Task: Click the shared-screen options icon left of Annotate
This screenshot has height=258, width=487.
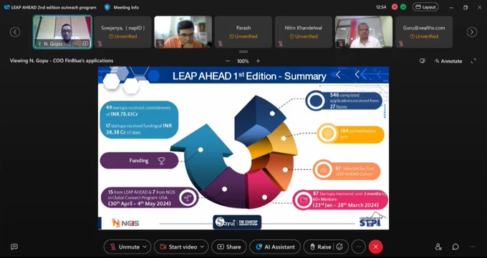Action: (x=422, y=61)
